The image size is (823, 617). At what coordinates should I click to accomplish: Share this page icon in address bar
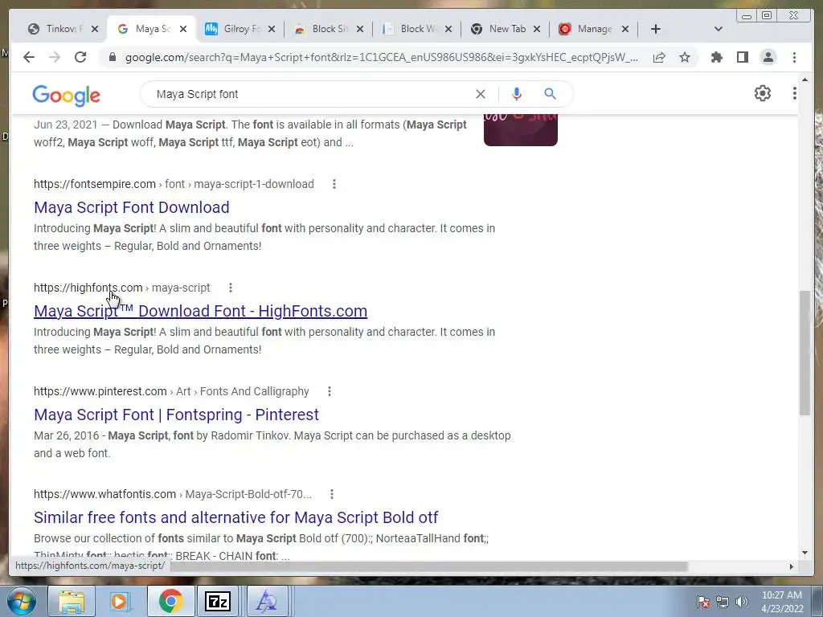tap(659, 57)
